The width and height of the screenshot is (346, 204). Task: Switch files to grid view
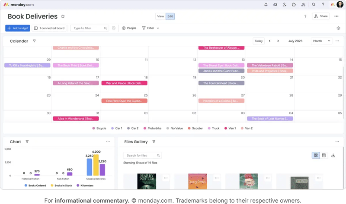tap(316, 155)
